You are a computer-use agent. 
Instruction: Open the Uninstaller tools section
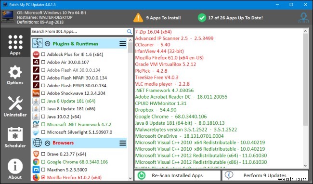pos(15,106)
